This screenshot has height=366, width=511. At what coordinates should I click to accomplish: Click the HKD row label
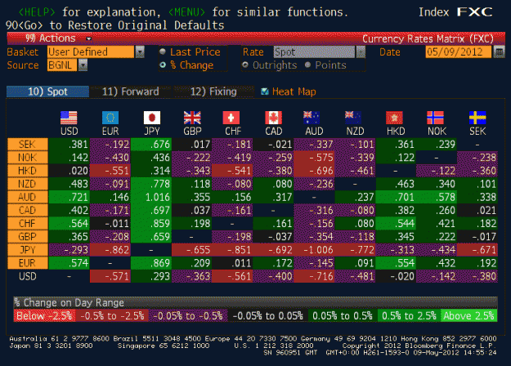tap(27, 171)
